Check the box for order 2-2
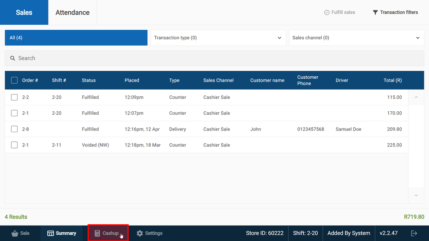Screen dimensions: 429x241 click(x=14, y=97)
